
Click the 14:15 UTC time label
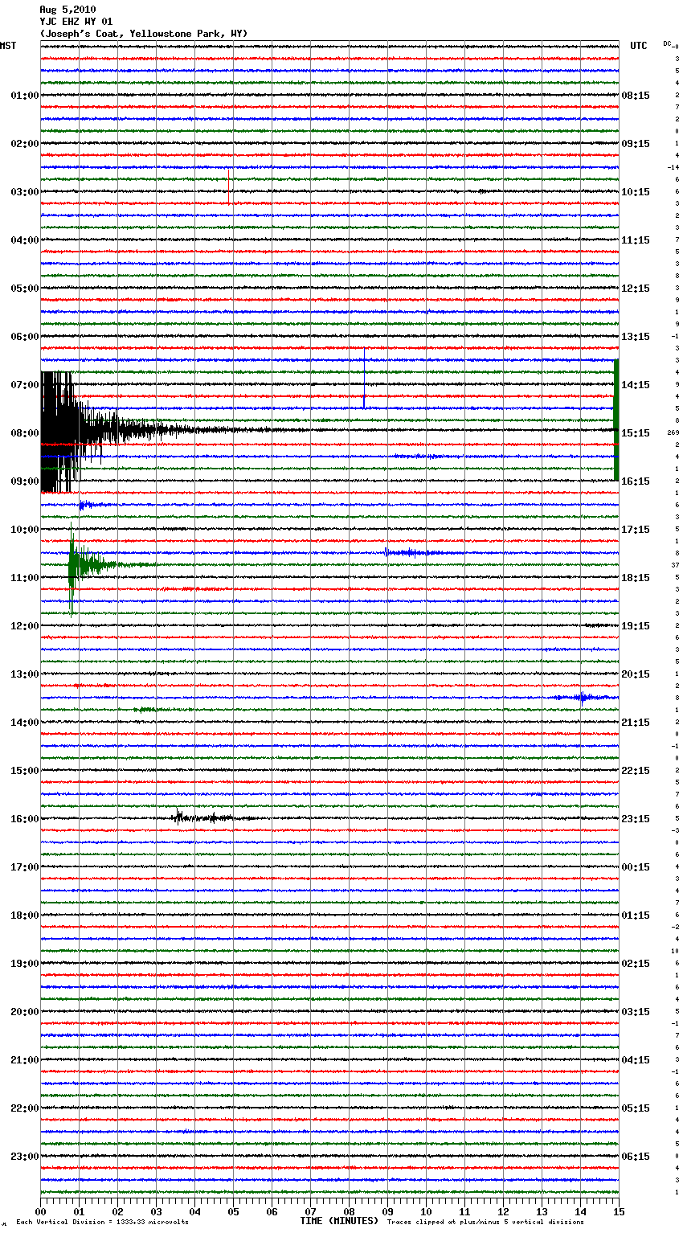636,385
